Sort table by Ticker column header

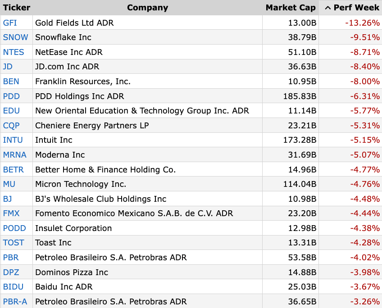[16, 8]
